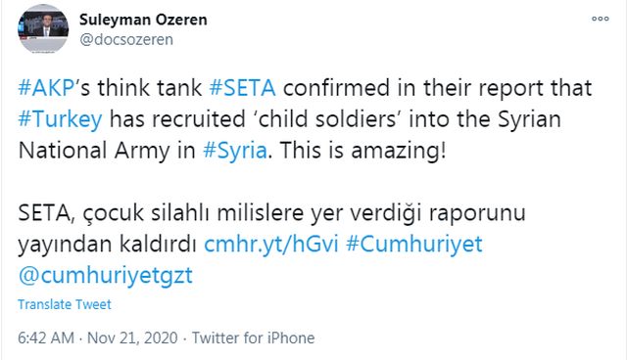The height and width of the screenshot is (360, 627).
Task: Click the words 'National Army' in the tweet
Action: [94, 151]
